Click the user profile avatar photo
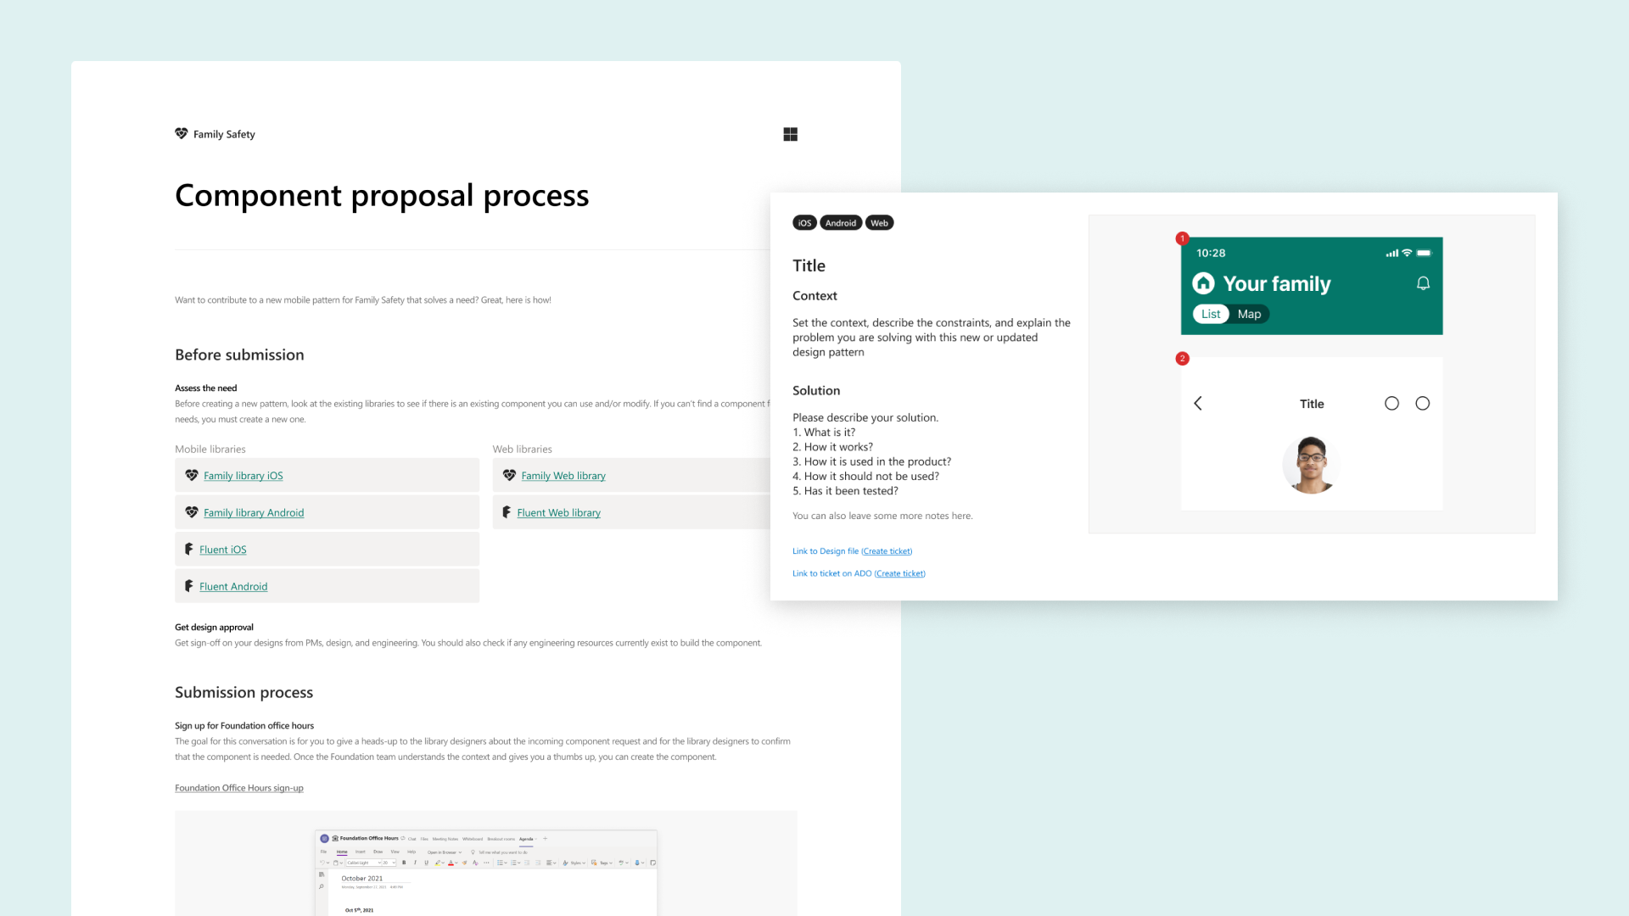Image resolution: width=1629 pixels, height=916 pixels. pos(1311,465)
